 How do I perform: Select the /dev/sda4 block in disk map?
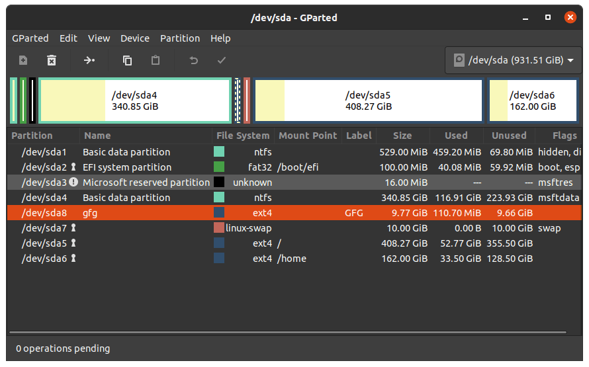pyautogui.click(x=135, y=101)
